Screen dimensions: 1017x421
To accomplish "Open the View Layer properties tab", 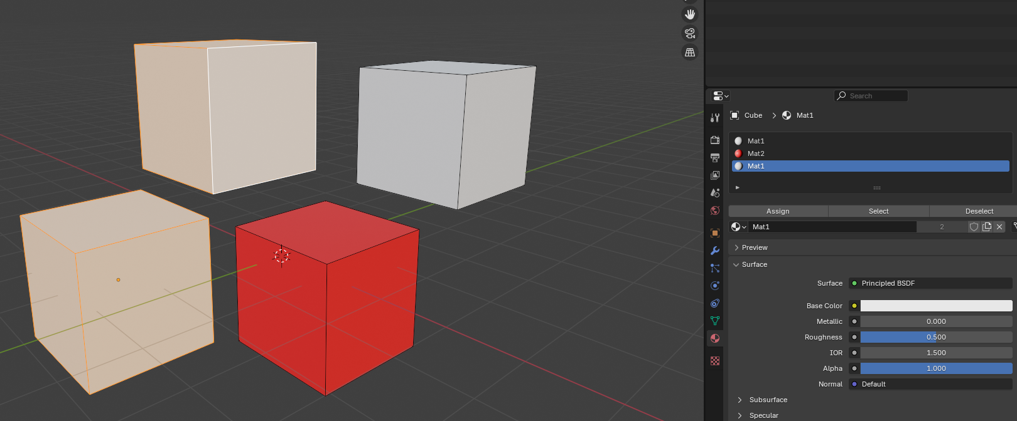I will [715, 175].
